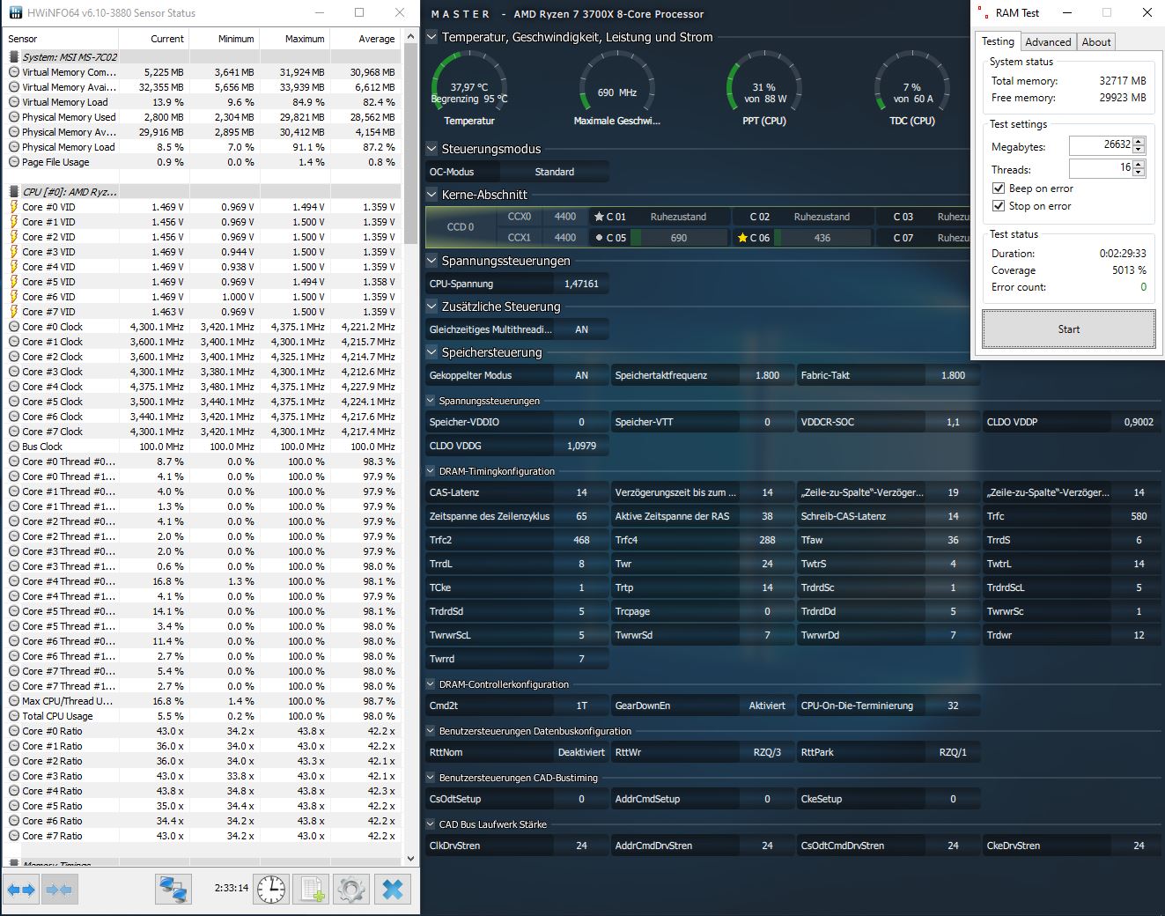Image resolution: width=1165 pixels, height=916 pixels.
Task: Click RttNom Deaktiviert value
Action: pos(581,752)
